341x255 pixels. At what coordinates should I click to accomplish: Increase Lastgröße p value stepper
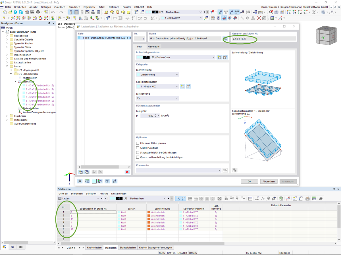[x=155, y=115]
